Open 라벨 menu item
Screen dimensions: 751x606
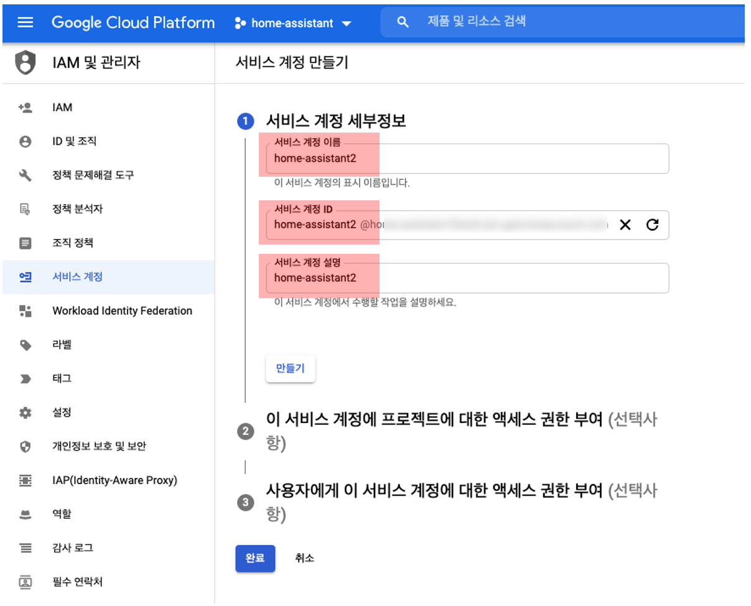click(x=109, y=344)
